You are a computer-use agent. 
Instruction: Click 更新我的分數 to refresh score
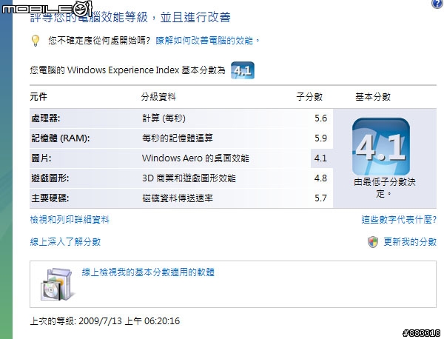pos(410,242)
